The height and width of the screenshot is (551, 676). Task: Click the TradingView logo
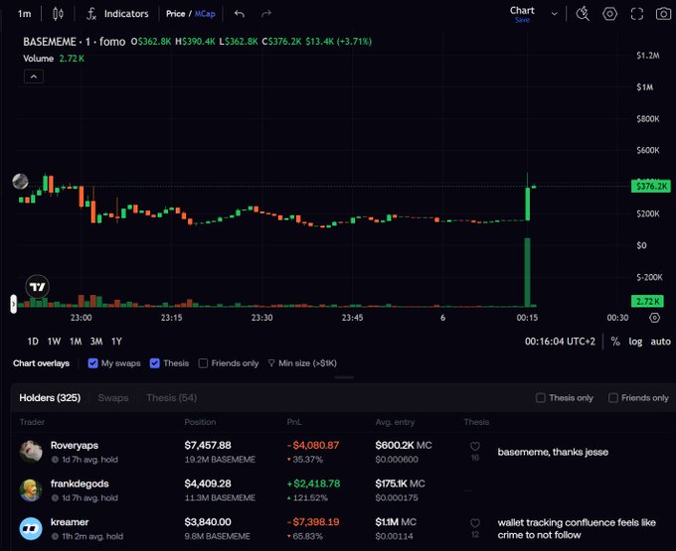[x=38, y=287]
